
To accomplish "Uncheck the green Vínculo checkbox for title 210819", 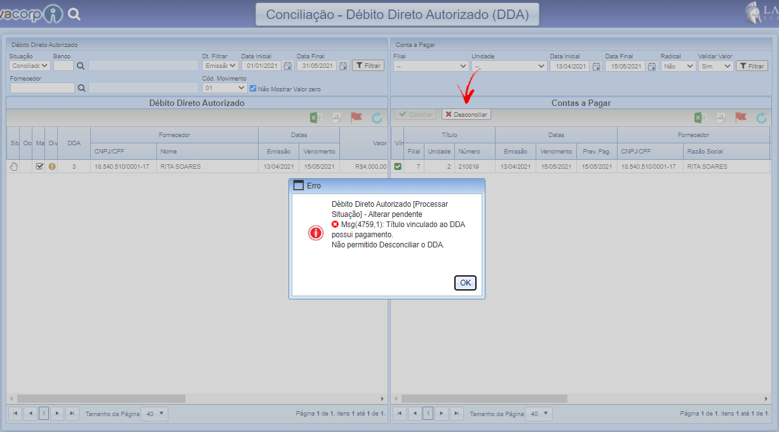I will [x=398, y=166].
